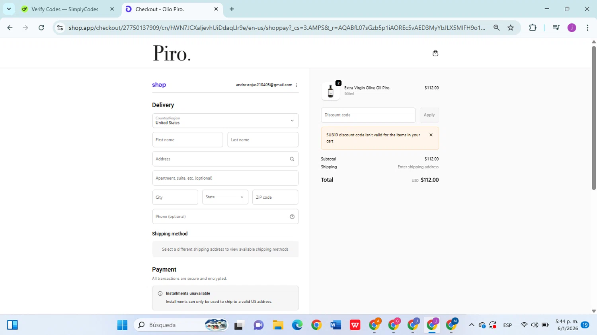597x335 pixels.
Task: Click the battery status icon
Action: 545,325
